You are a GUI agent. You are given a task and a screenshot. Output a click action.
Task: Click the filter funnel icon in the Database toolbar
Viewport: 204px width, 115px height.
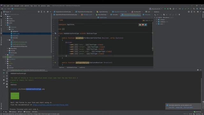point(179,15)
